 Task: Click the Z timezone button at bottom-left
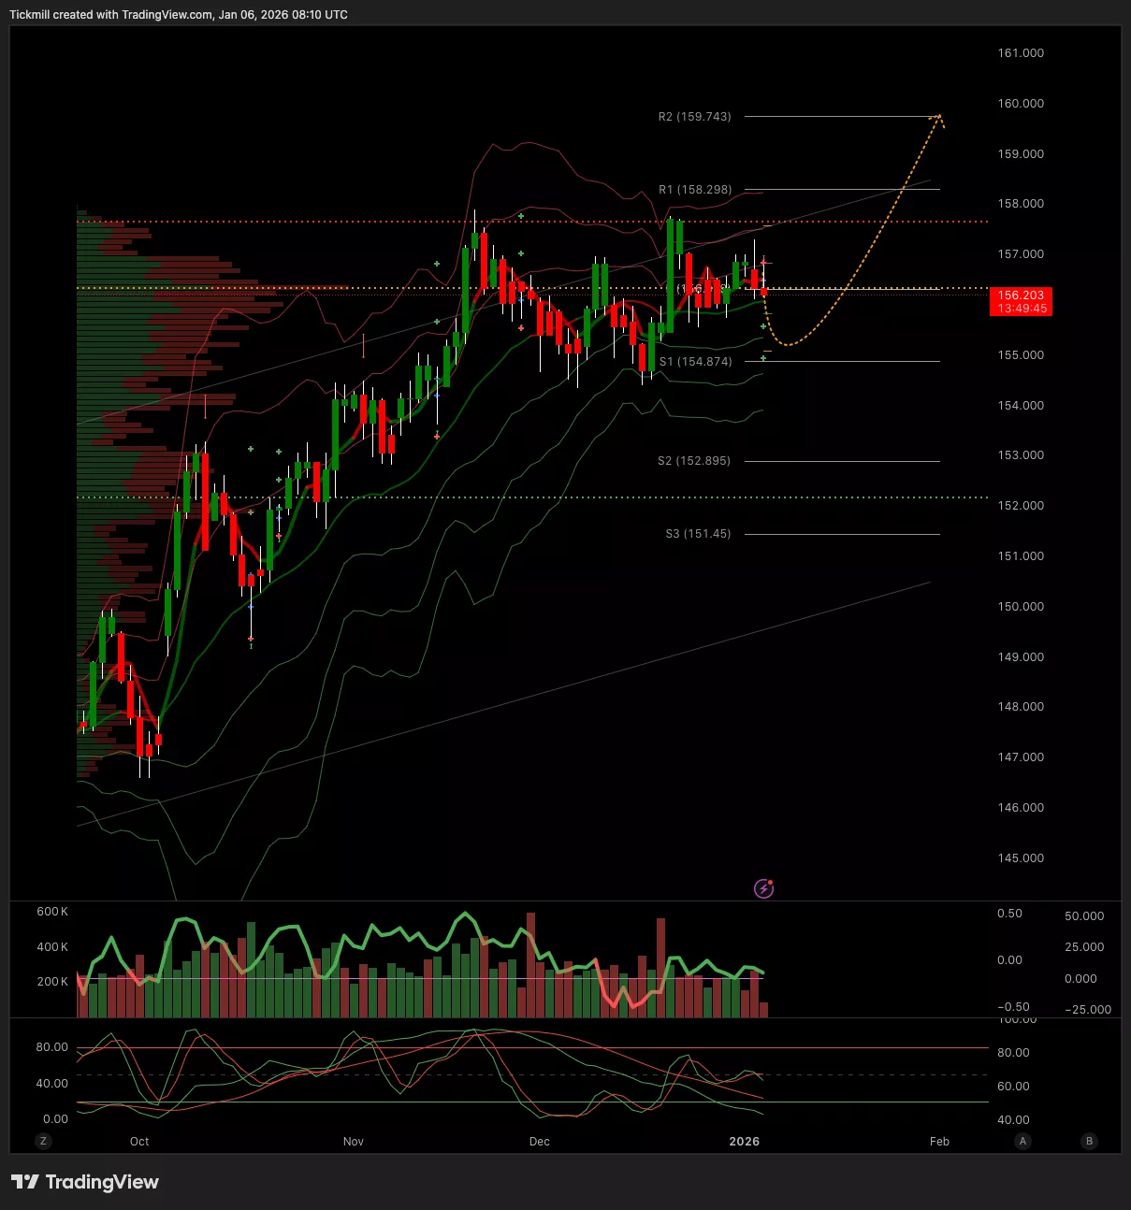point(42,1141)
